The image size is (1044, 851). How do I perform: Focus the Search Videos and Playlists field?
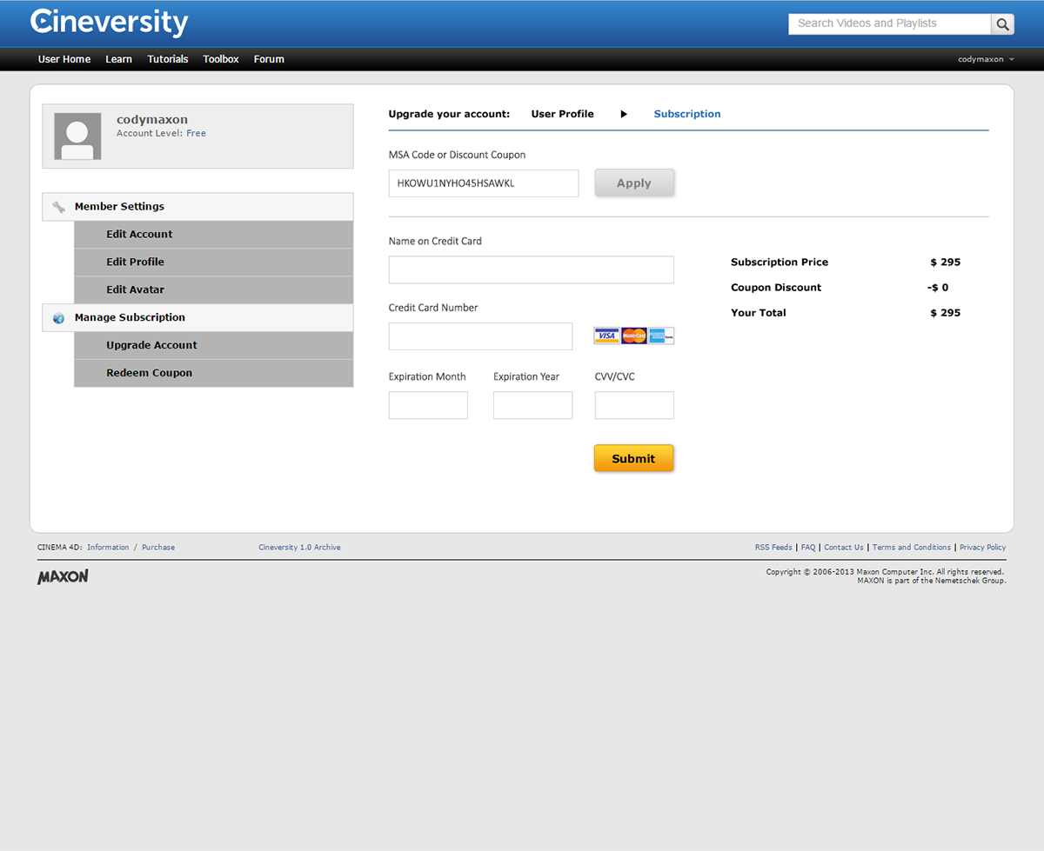[890, 24]
